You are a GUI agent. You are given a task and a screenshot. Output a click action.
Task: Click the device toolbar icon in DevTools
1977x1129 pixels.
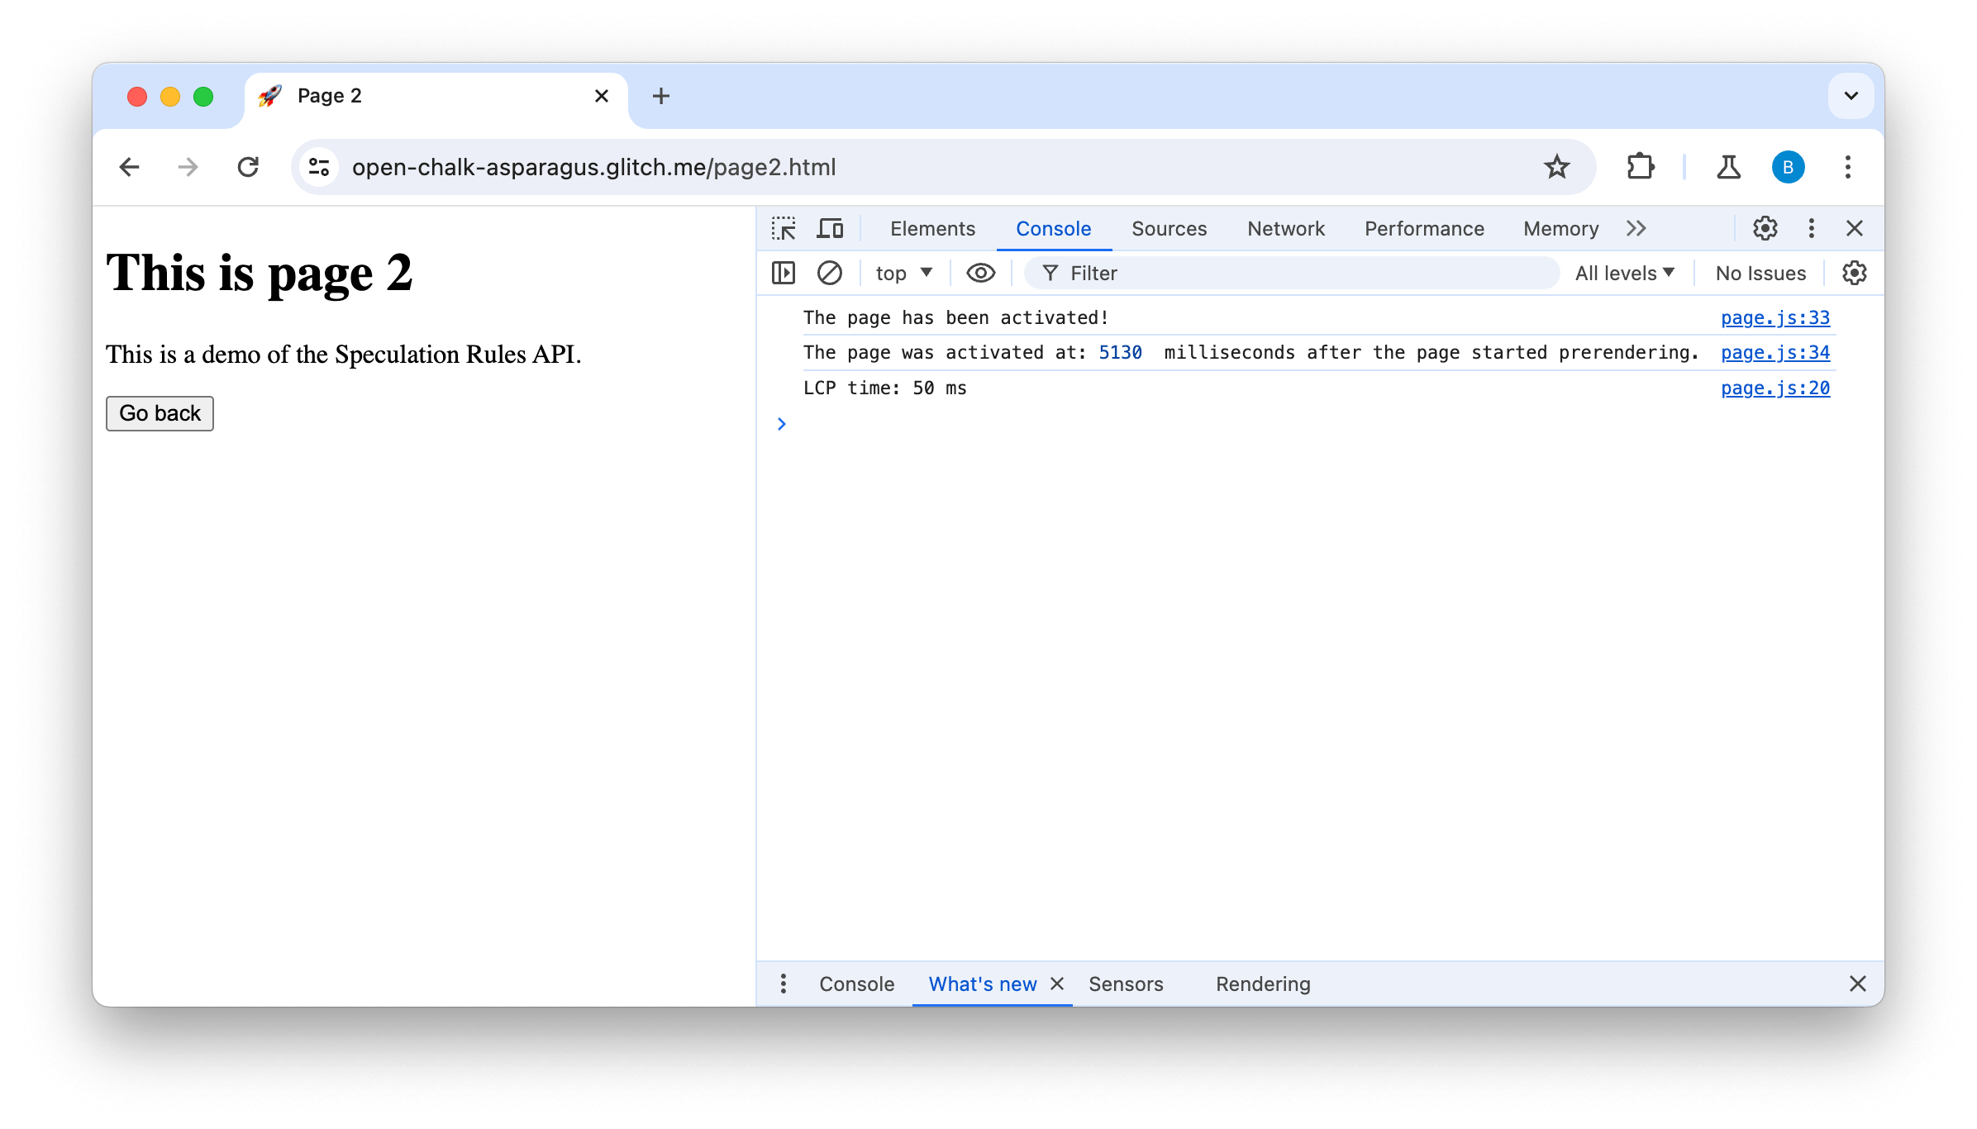pos(828,228)
